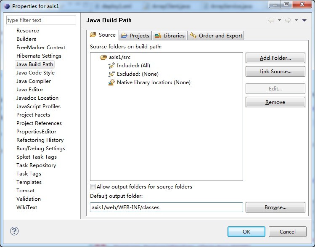Open the Validation page
The height and width of the screenshot is (247, 315).
(x=29, y=199)
